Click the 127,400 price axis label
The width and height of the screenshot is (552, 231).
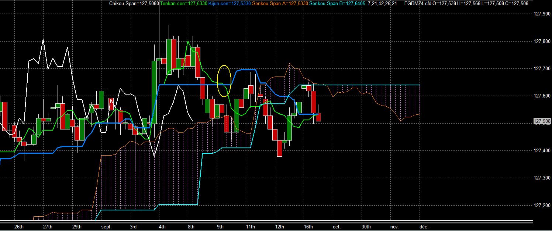(x=542, y=150)
